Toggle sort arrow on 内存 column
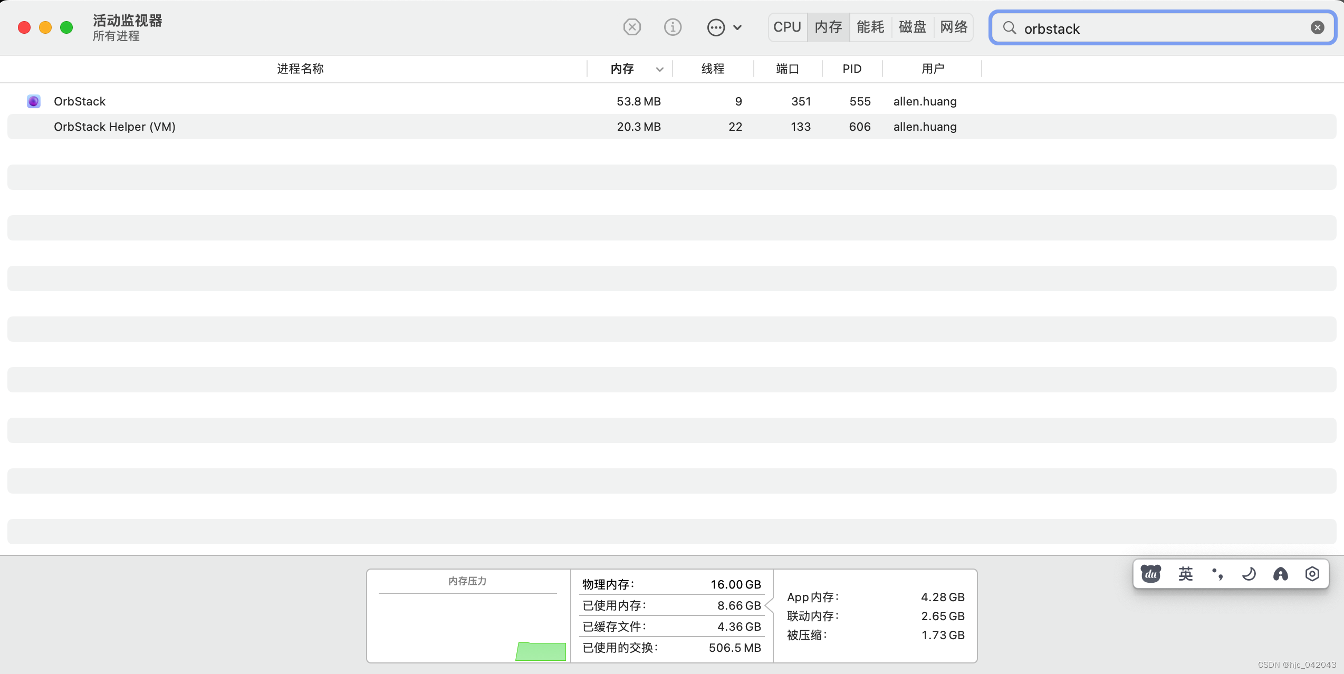 point(659,69)
